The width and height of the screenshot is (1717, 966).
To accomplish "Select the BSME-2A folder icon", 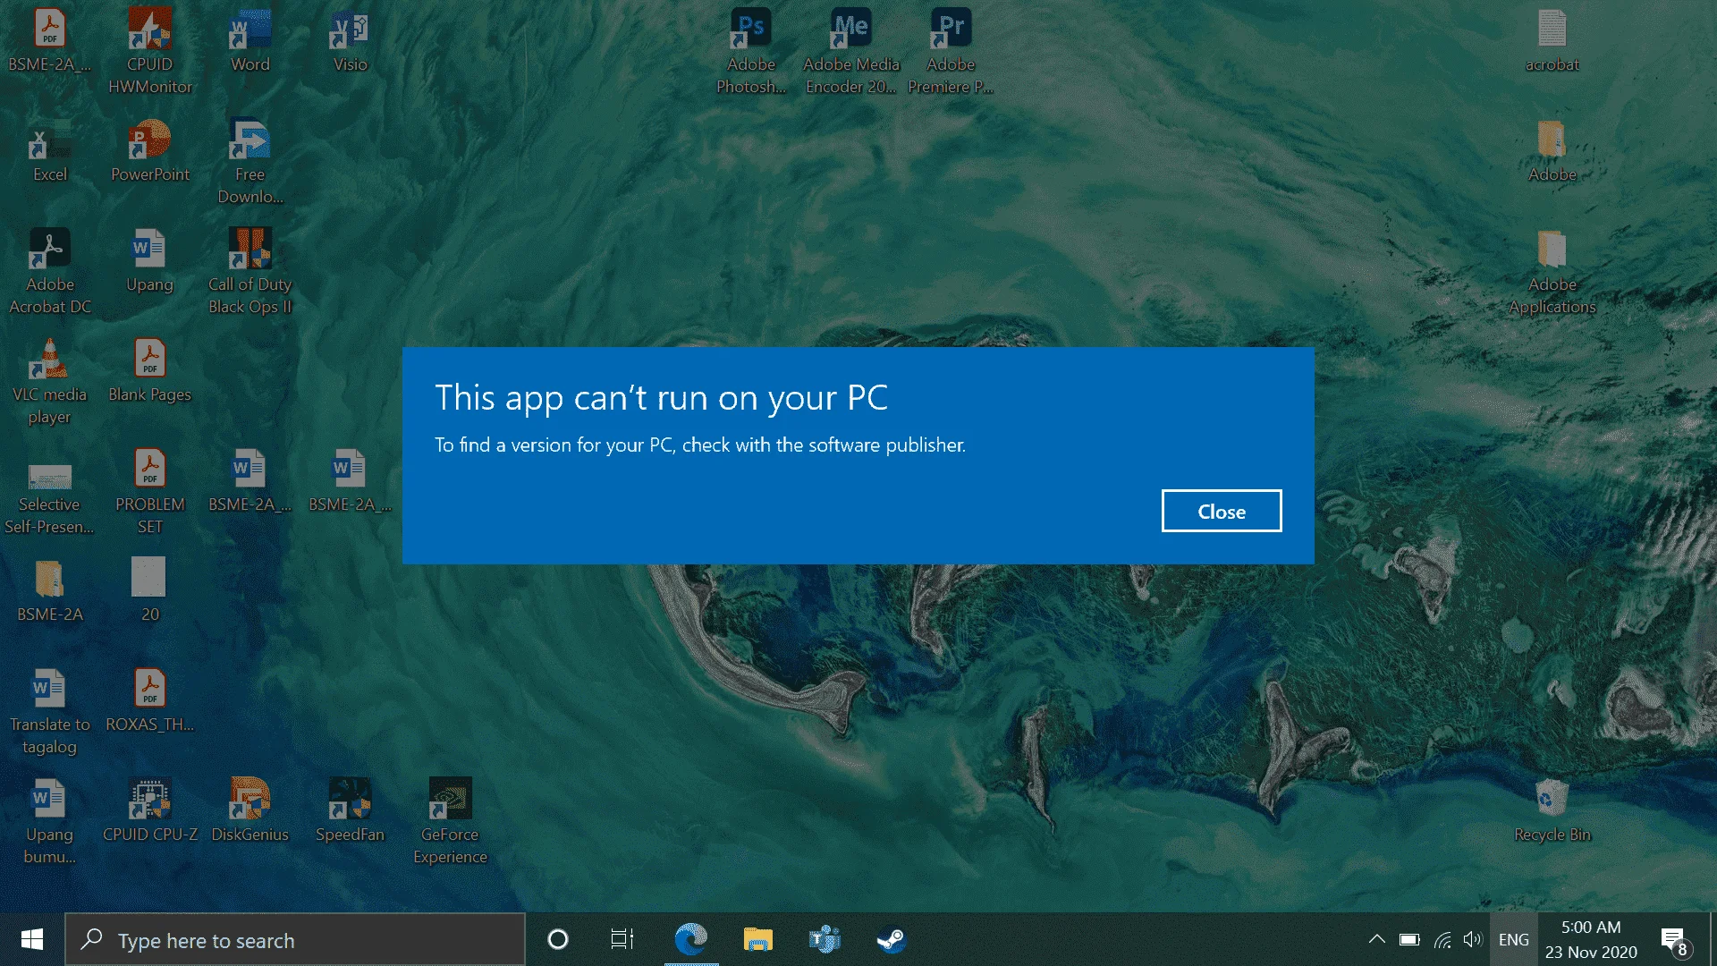I will pyautogui.click(x=50, y=590).
